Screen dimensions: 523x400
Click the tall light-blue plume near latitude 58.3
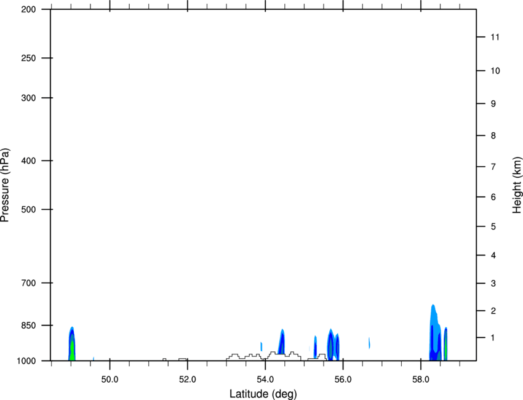435,333
